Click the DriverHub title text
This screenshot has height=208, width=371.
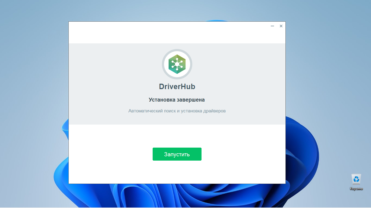click(x=177, y=87)
